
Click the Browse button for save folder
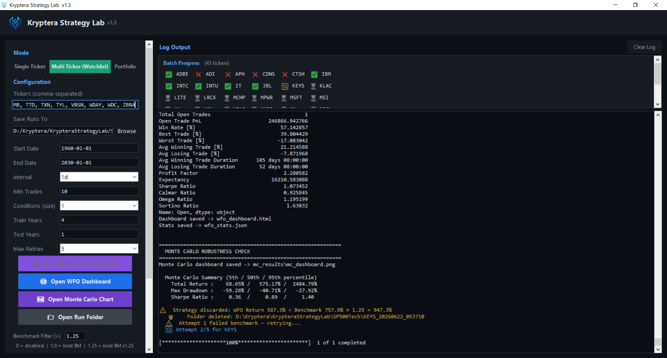pyautogui.click(x=126, y=131)
